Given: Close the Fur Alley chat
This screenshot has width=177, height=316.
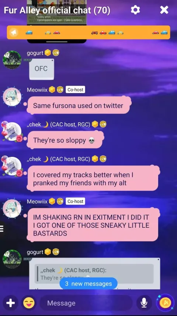Looking at the screenshot, I should tap(164, 10).
